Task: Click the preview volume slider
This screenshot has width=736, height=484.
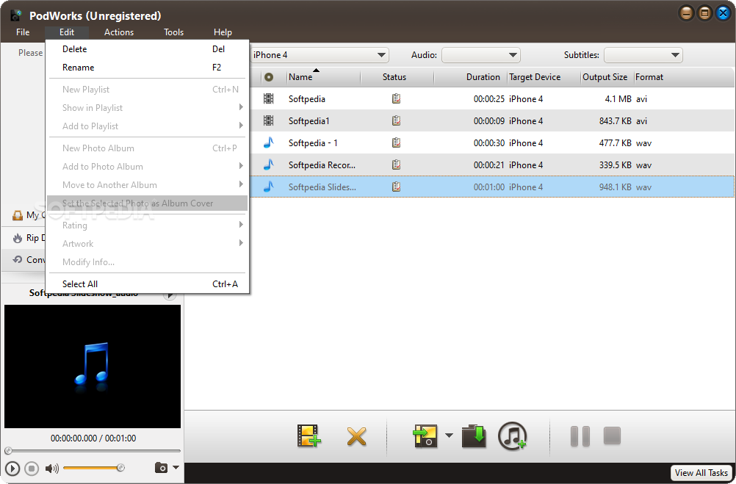Action: [x=93, y=468]
